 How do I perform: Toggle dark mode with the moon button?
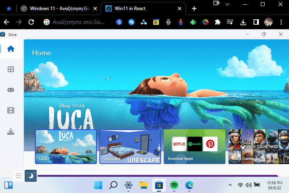pos(30,176)
